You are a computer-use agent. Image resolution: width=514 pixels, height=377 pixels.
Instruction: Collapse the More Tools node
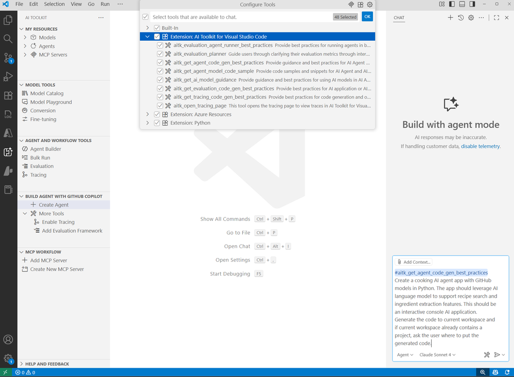tap(25, 214)
